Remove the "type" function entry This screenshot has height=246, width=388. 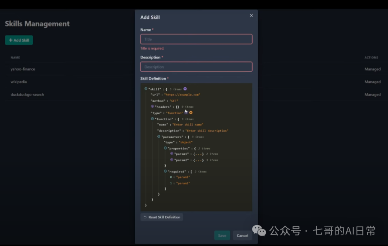pos(191,112)
